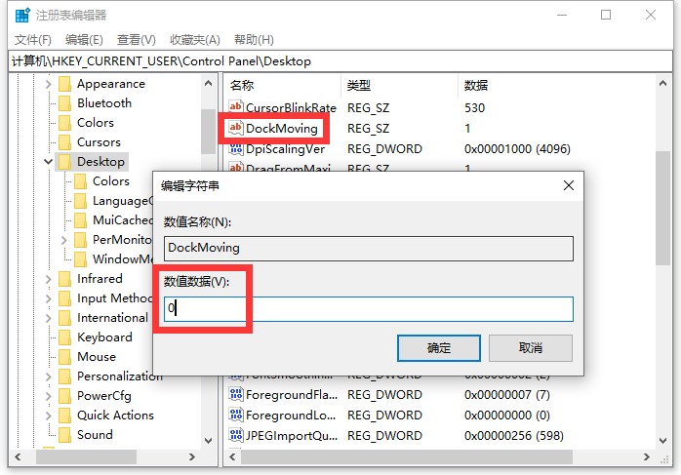The image size is (681, 475).
Task: Click the DWORD icon of DpiScalingVer
Action: coord(236,148)
